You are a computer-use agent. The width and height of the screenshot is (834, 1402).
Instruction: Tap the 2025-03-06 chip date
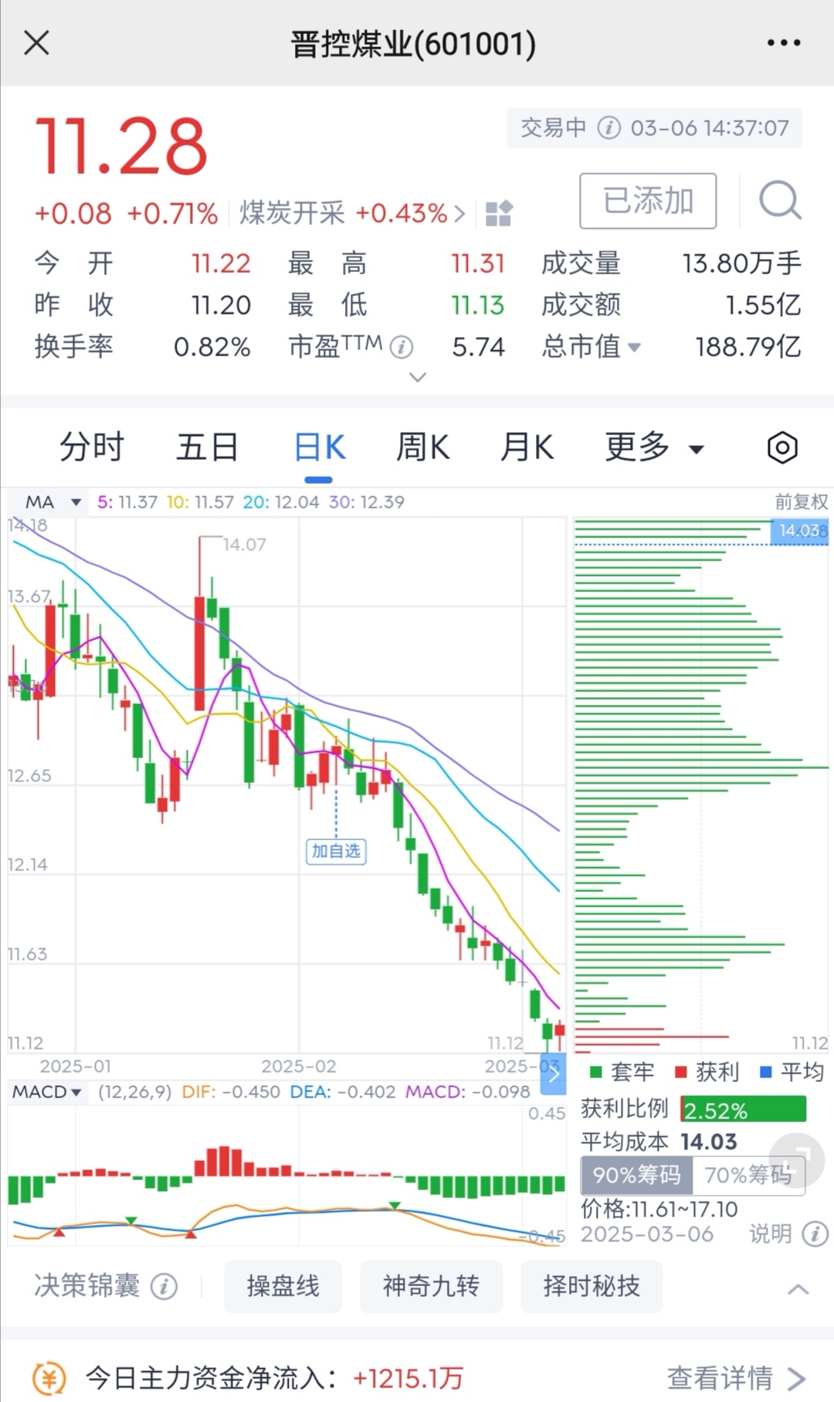pyautogui.click(x=647, y=1234)
